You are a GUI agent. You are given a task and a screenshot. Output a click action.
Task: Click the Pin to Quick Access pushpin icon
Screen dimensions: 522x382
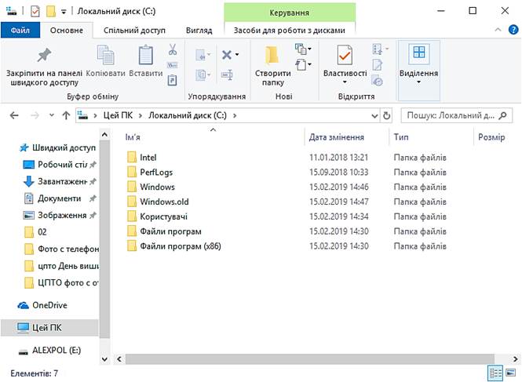(x=44, y=55)
